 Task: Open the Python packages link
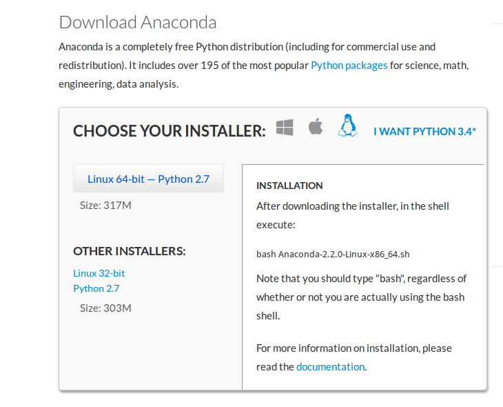pyautogui.click(x=349, y=66)
